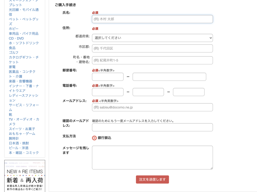Screen dimensions: 257x192
Task: Open the 家電 category link
Action: [x=12, y=67]
